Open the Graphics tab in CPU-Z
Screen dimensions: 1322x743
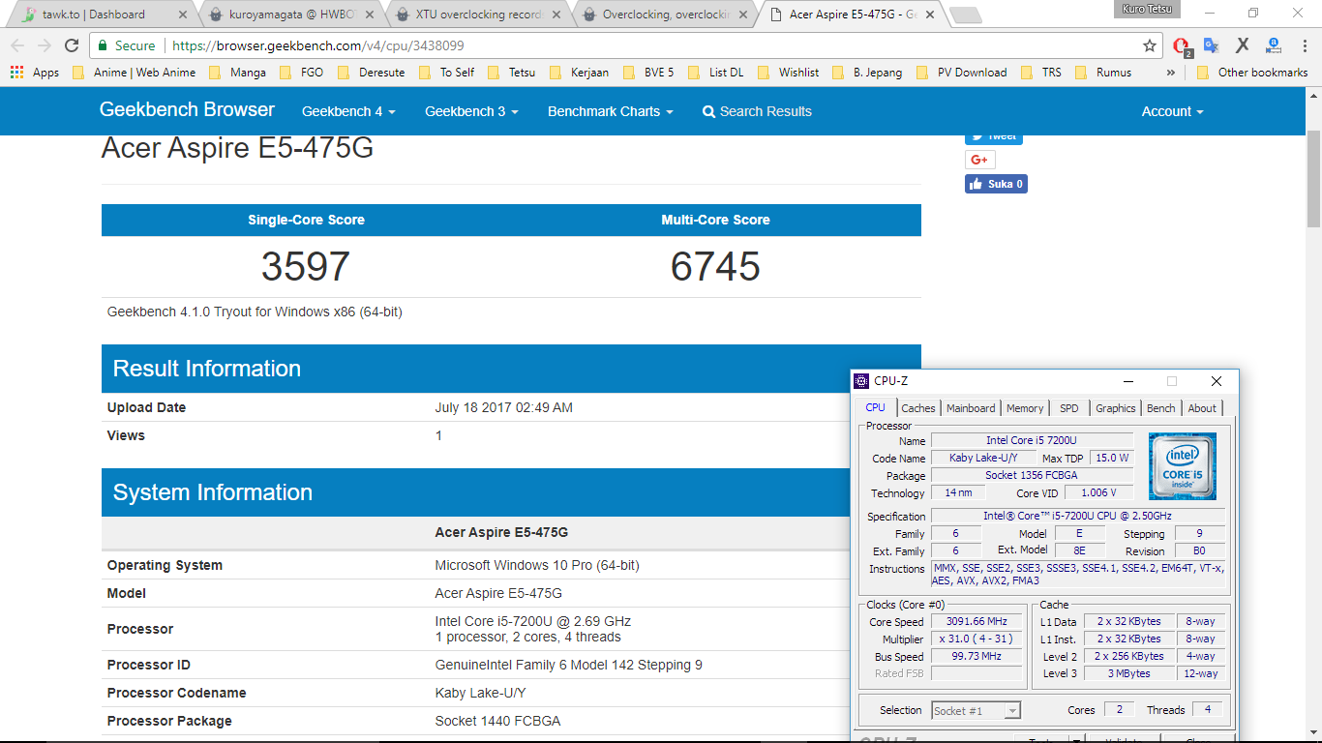click(x=1115, y=408)
